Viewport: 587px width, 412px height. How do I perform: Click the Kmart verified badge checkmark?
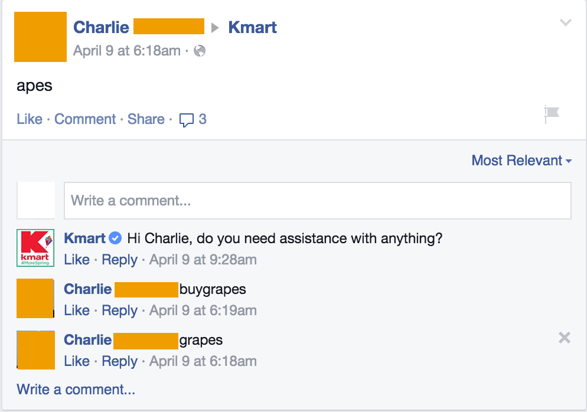(115, 238)
